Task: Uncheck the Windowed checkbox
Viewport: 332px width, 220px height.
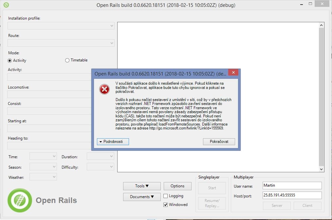Action: click(166, 205)
